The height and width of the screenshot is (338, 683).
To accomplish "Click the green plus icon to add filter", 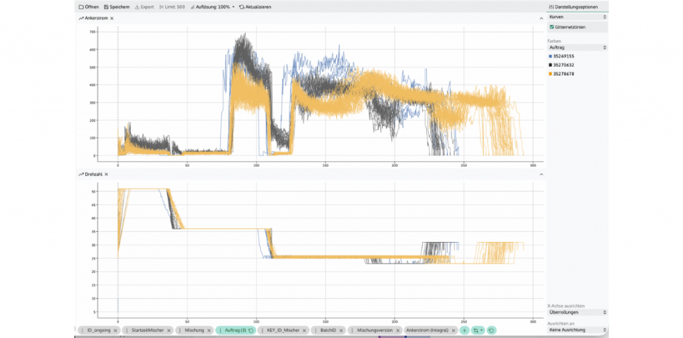I will click(x=464, y=330).
